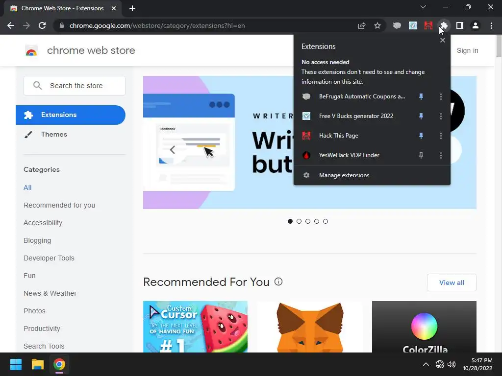Image resolution: width=502 pixels, height=376 pixels.
Task: Click the previous slide arrow on banner
Action: click(172, 150)
